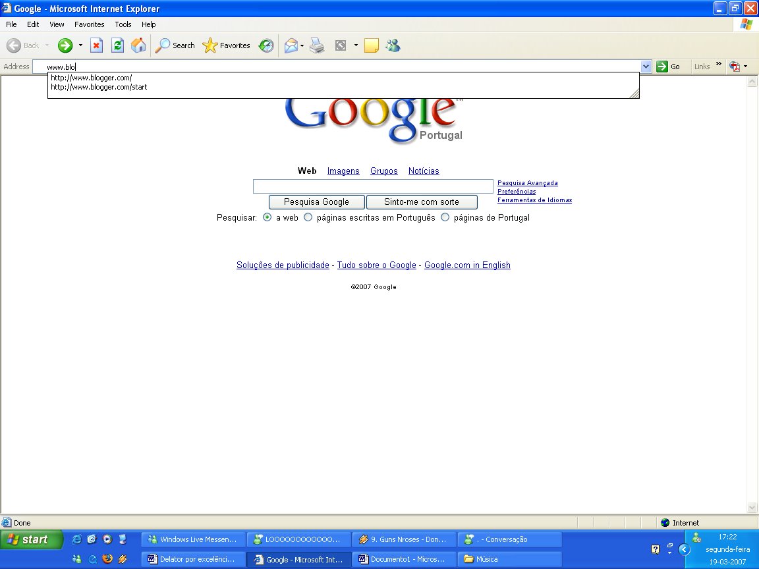Launch Firefox from quick launch
Screen dimensions: 759x569
pyautogui.click(x=107, y=559)
